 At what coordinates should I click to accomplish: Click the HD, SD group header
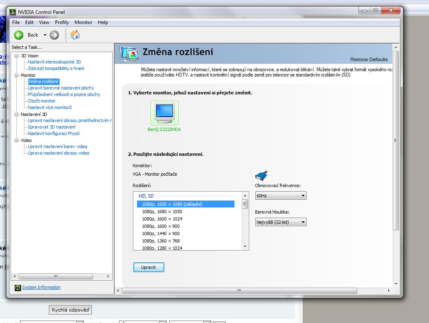[146, 196]
